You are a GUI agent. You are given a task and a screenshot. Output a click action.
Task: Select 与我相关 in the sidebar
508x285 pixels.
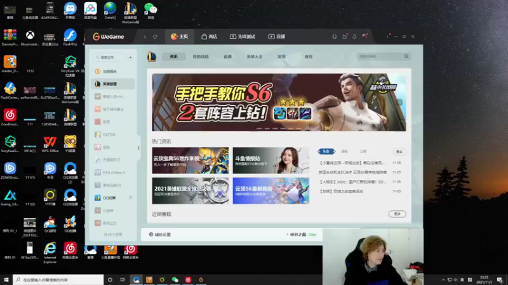pyautogui.click(x=113, y=72)
